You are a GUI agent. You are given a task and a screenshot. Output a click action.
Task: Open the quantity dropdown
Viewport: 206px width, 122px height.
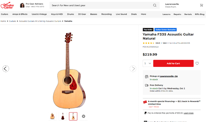(148, 63)
